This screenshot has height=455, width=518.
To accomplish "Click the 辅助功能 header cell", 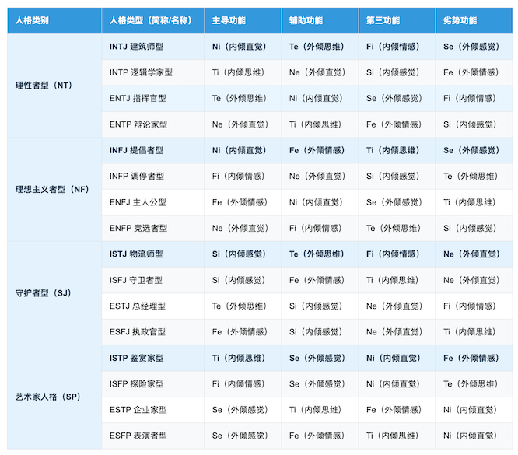I will (x=306, y=19).
